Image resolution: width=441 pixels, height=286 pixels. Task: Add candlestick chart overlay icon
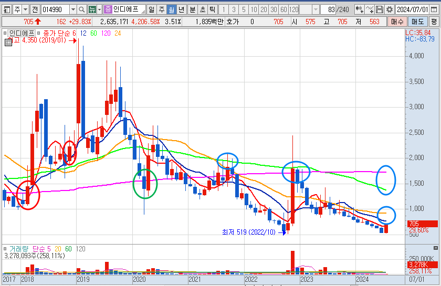[x=359, y=9]
